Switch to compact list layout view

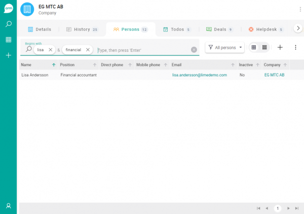click(x=264, y=47)
